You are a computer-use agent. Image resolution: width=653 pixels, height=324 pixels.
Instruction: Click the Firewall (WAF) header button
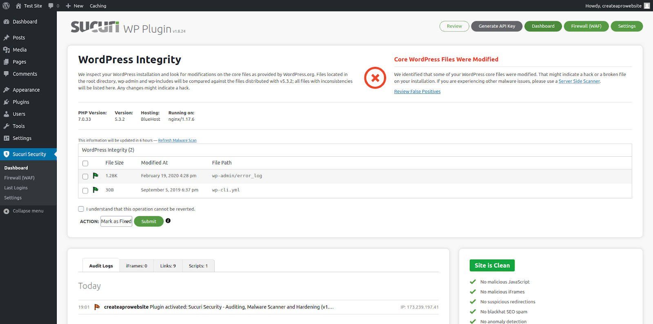pyautogui.click(x=586, y=26)
